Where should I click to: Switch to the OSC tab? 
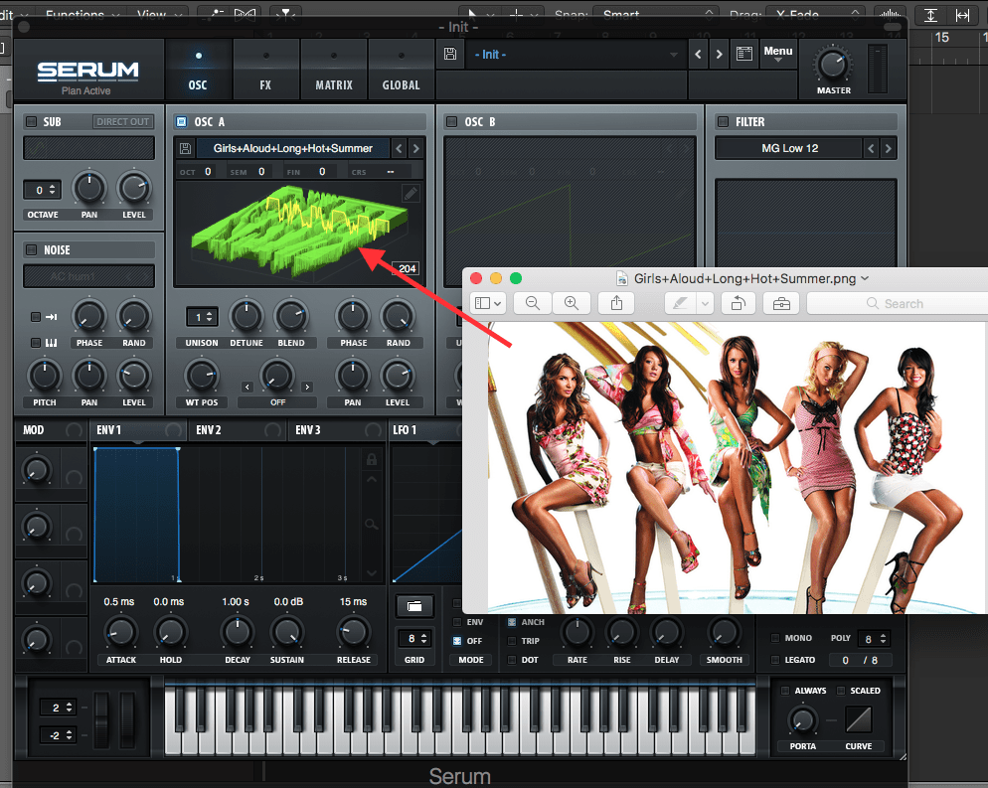[198, 71]
